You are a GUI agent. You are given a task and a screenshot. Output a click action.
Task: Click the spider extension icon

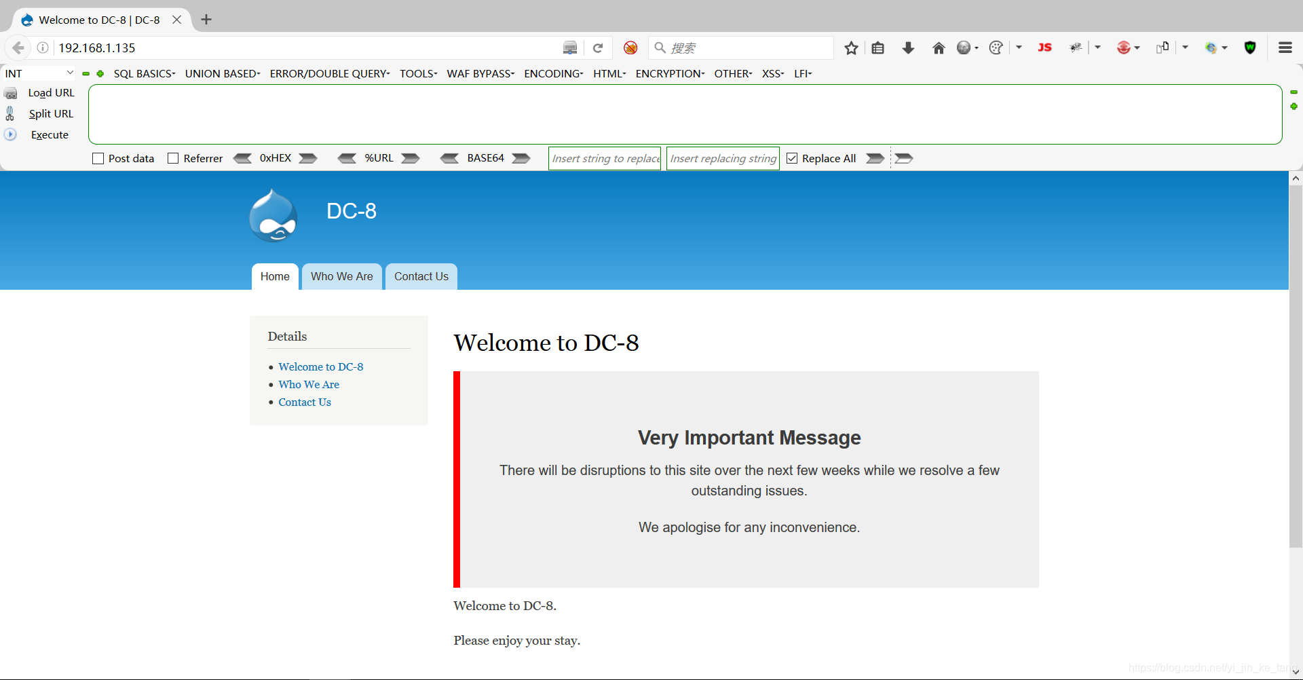1076,48
